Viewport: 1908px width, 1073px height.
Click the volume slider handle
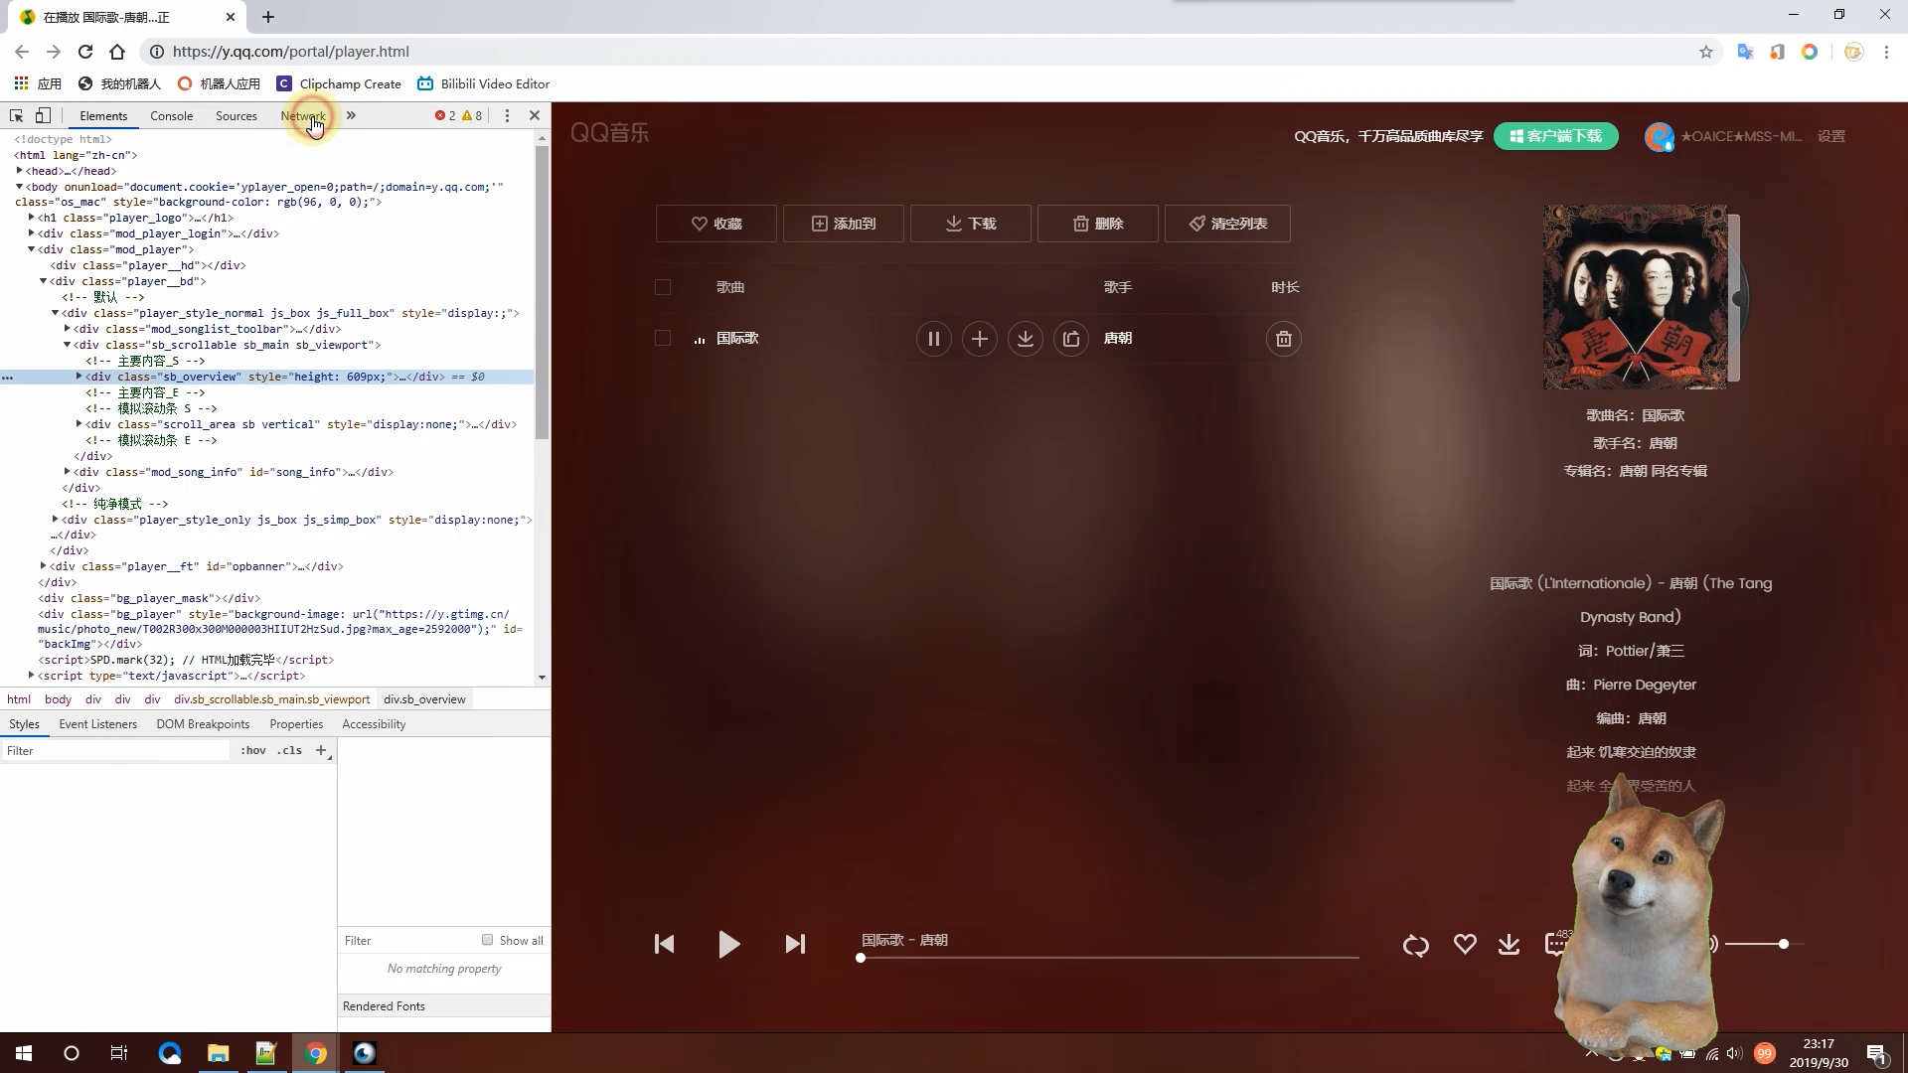pos(1784,944)
